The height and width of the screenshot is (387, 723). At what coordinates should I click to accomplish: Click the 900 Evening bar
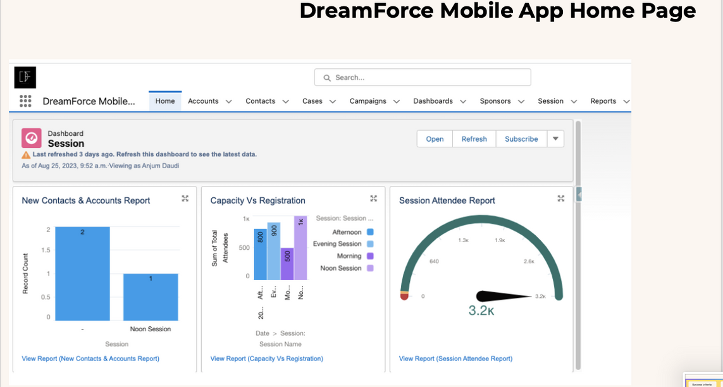click(273, 251)
